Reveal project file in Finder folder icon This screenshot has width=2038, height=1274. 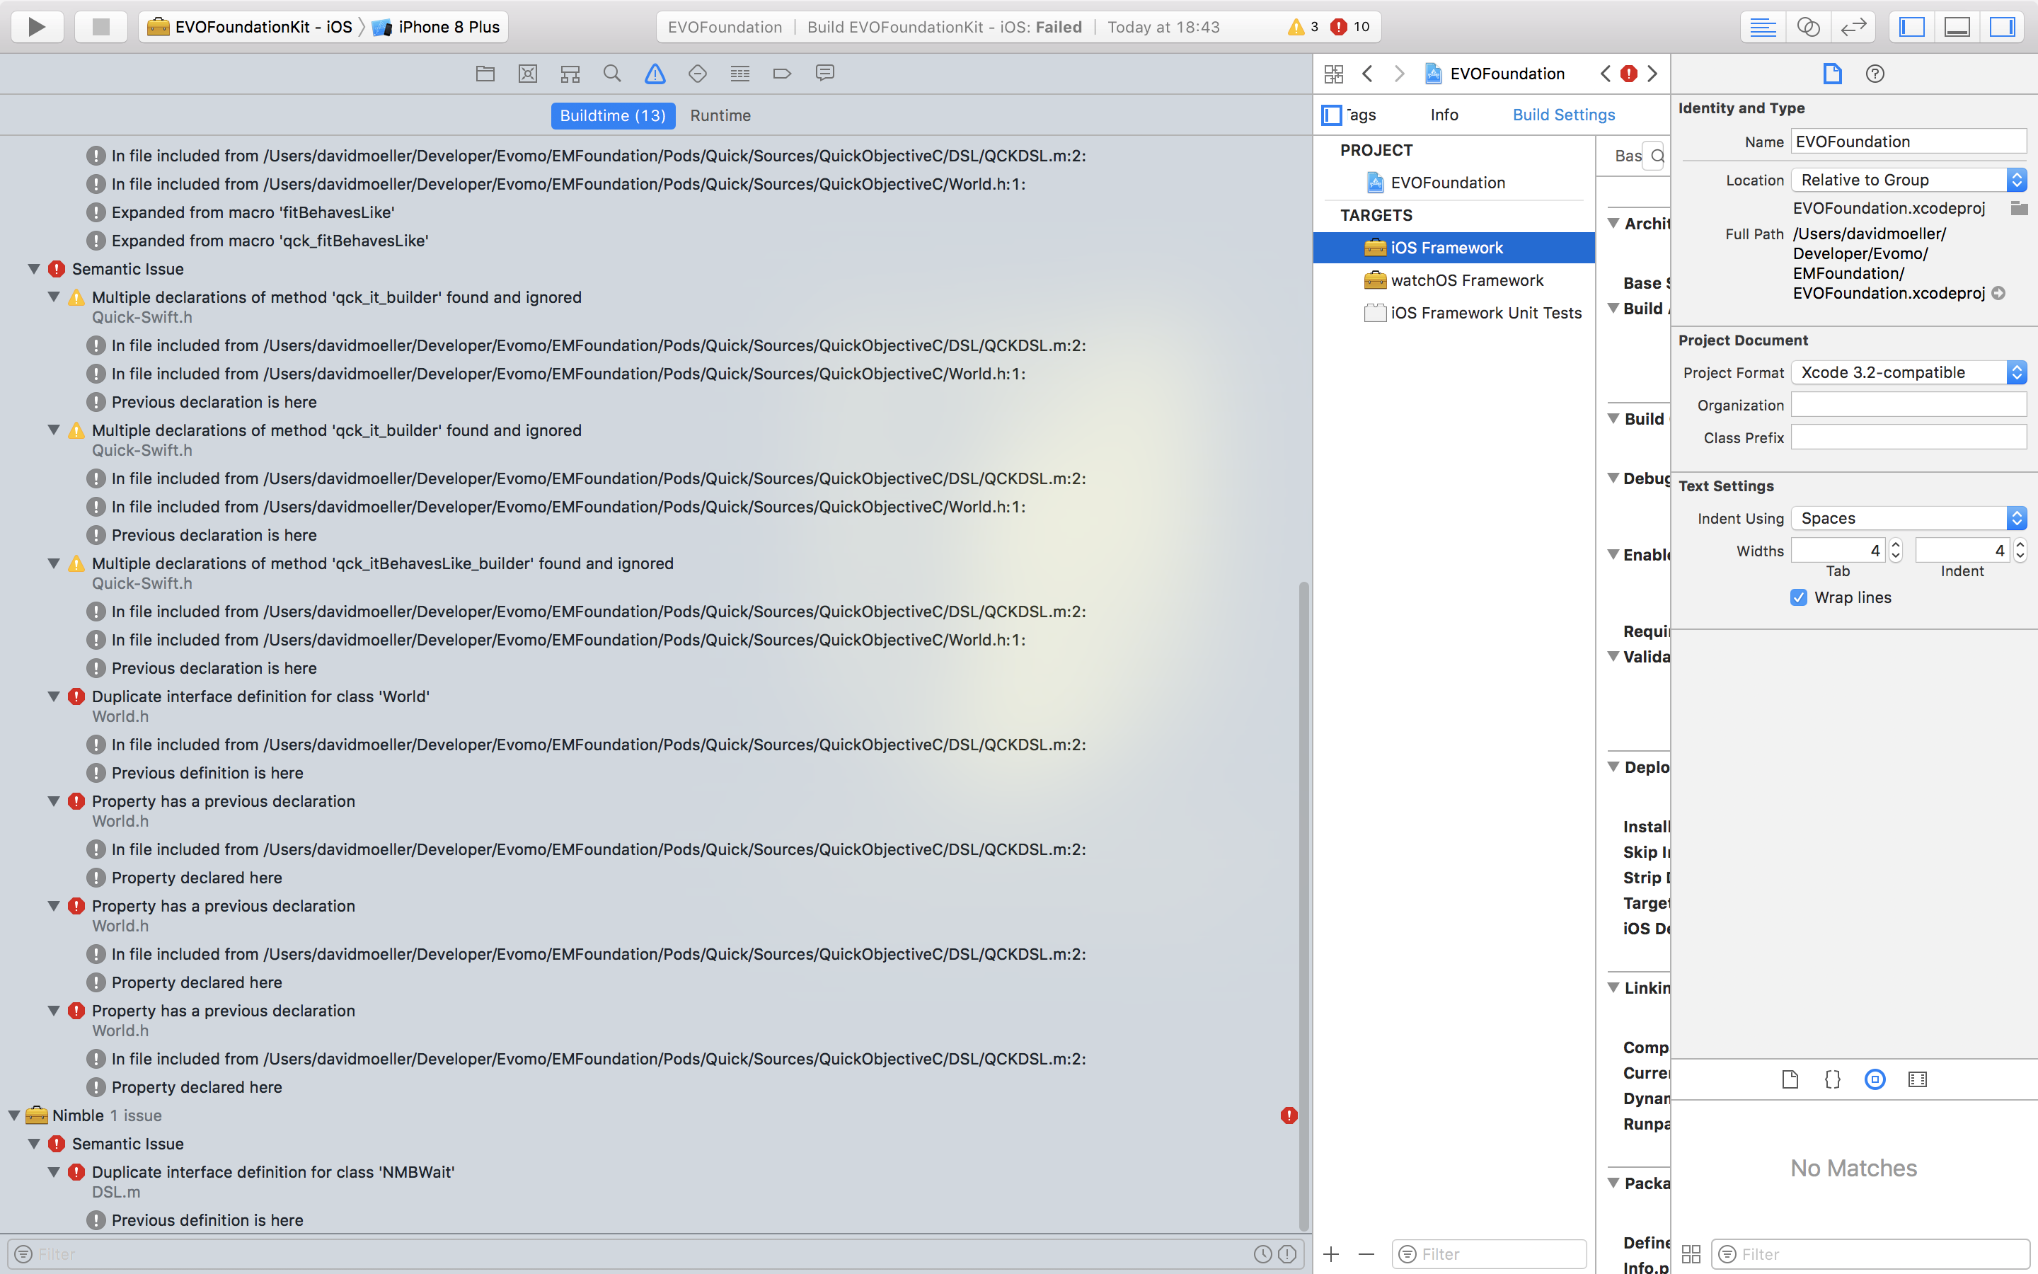pos(2019,208)
